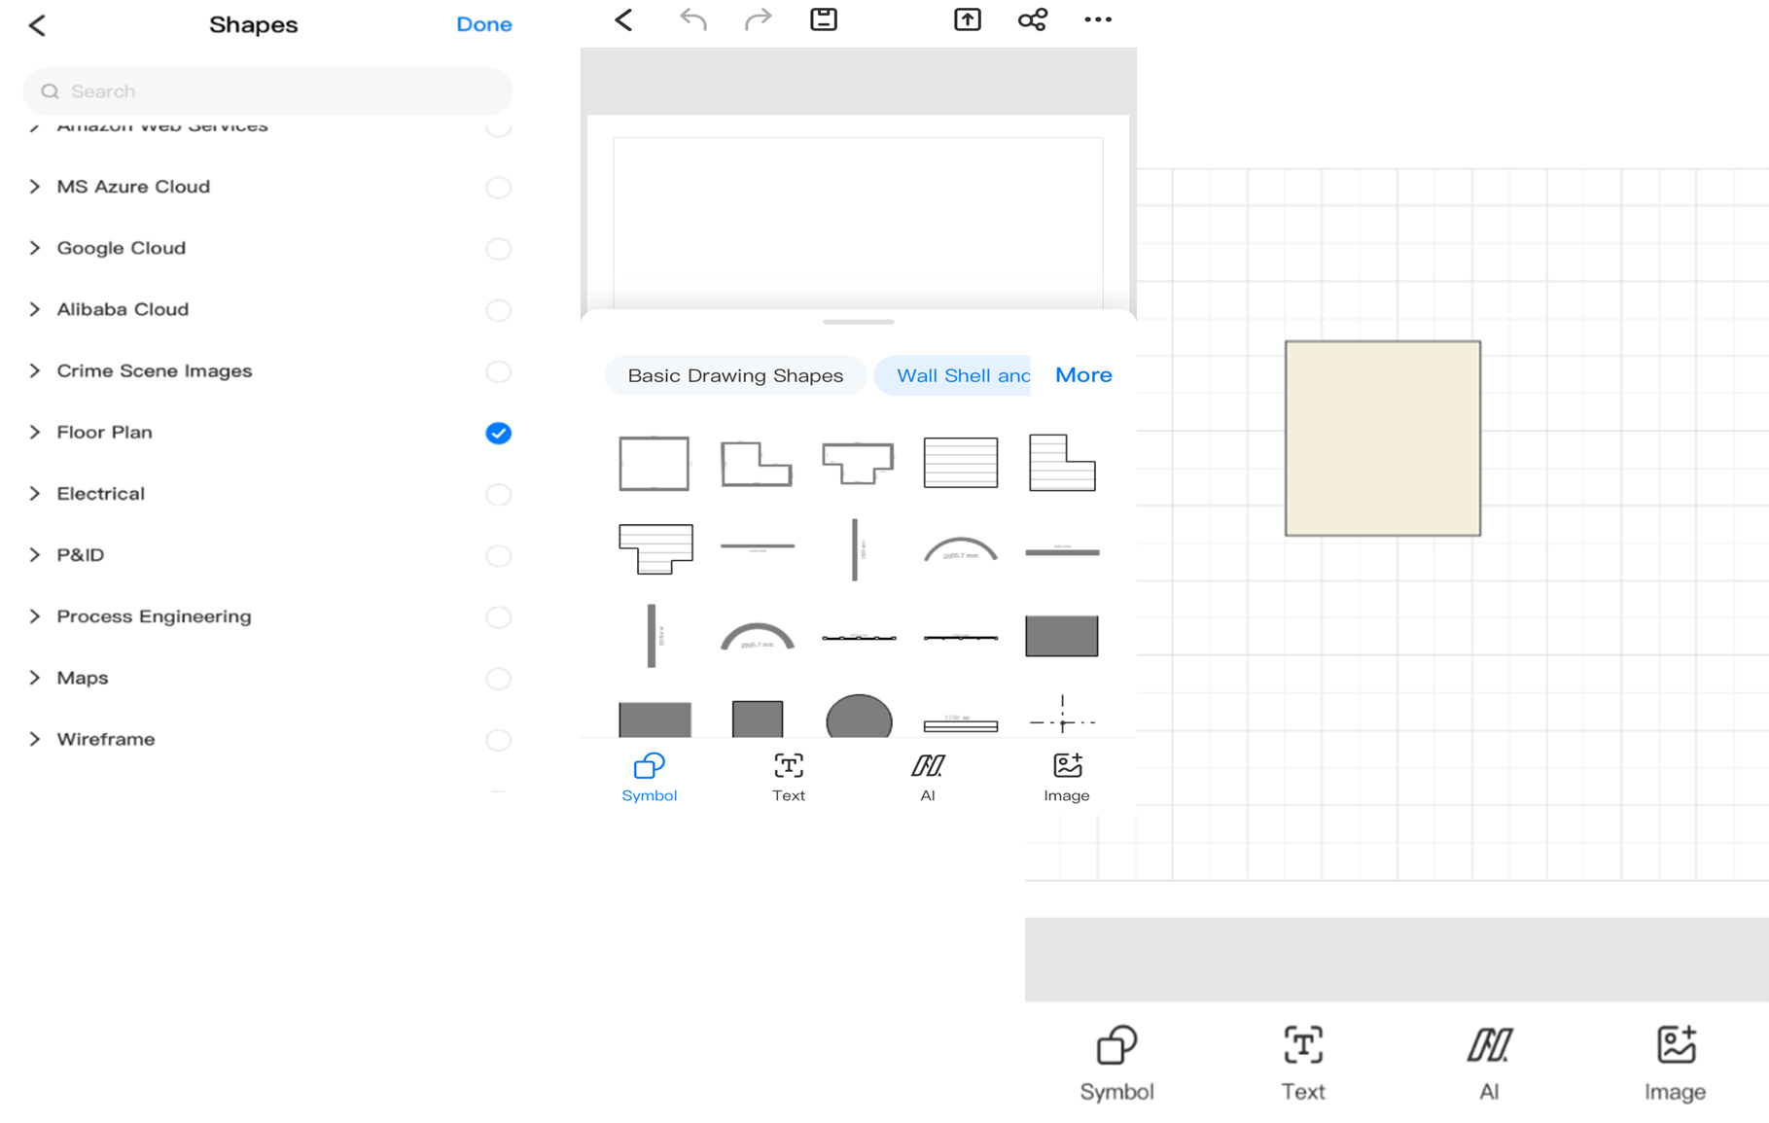The height and width of the screenshot is (1123, 1769).
Task: Click Done in Shapes panel
Action: click(483, 24)
